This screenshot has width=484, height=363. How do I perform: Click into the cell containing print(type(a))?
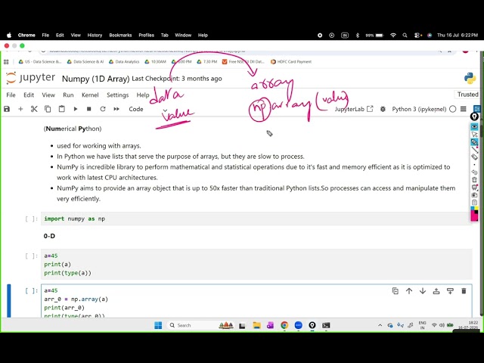256,264
